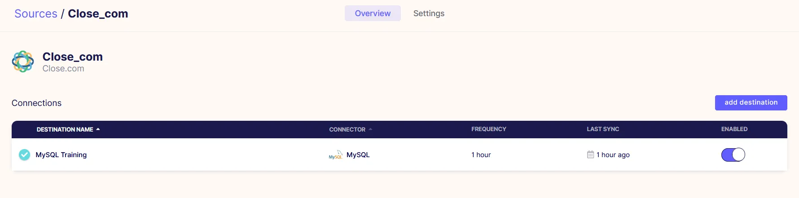Click the bold Close_com heading next to the logo

pyautogui.click(x=73, y=57)
